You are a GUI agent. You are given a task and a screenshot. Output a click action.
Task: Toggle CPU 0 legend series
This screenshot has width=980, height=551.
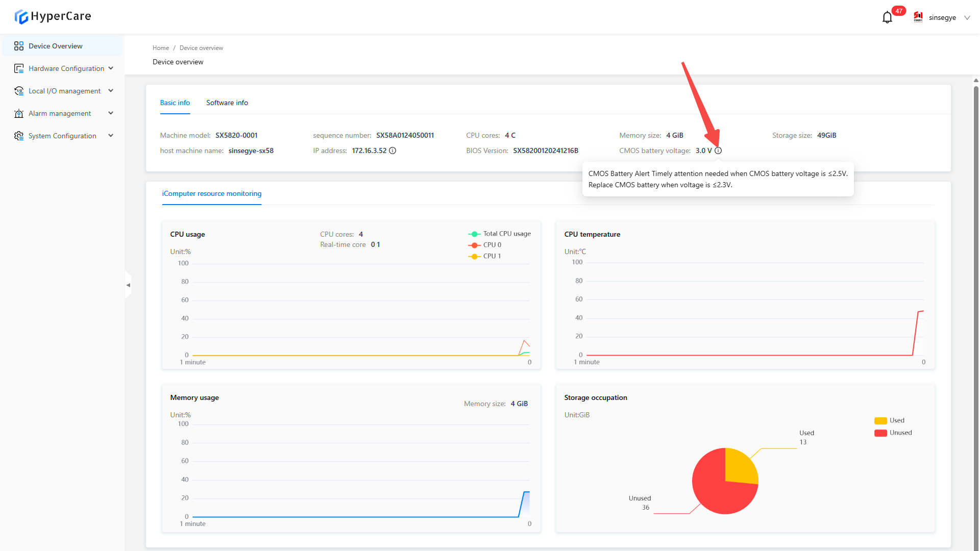pos(485,245)
